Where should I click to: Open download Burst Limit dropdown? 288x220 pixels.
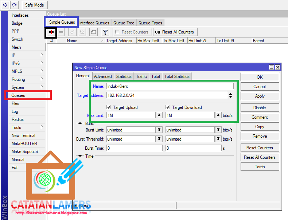pos(218,130)
